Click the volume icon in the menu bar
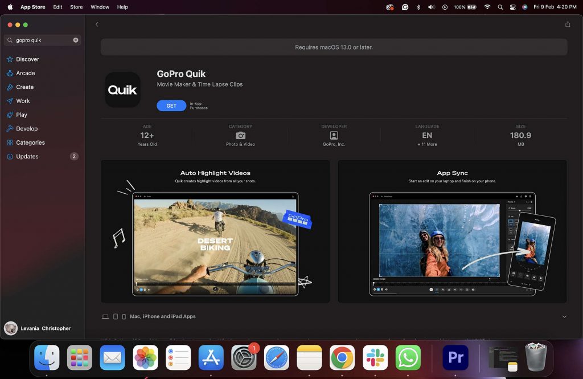Image resolution: width=583 pixels, height=379 pixels. coord(432,7)
